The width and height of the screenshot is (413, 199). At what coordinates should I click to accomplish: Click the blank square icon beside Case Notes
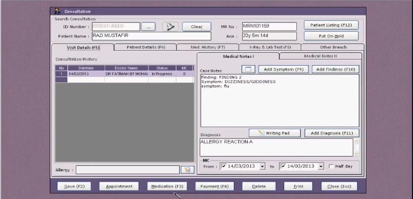pos(248,69)
